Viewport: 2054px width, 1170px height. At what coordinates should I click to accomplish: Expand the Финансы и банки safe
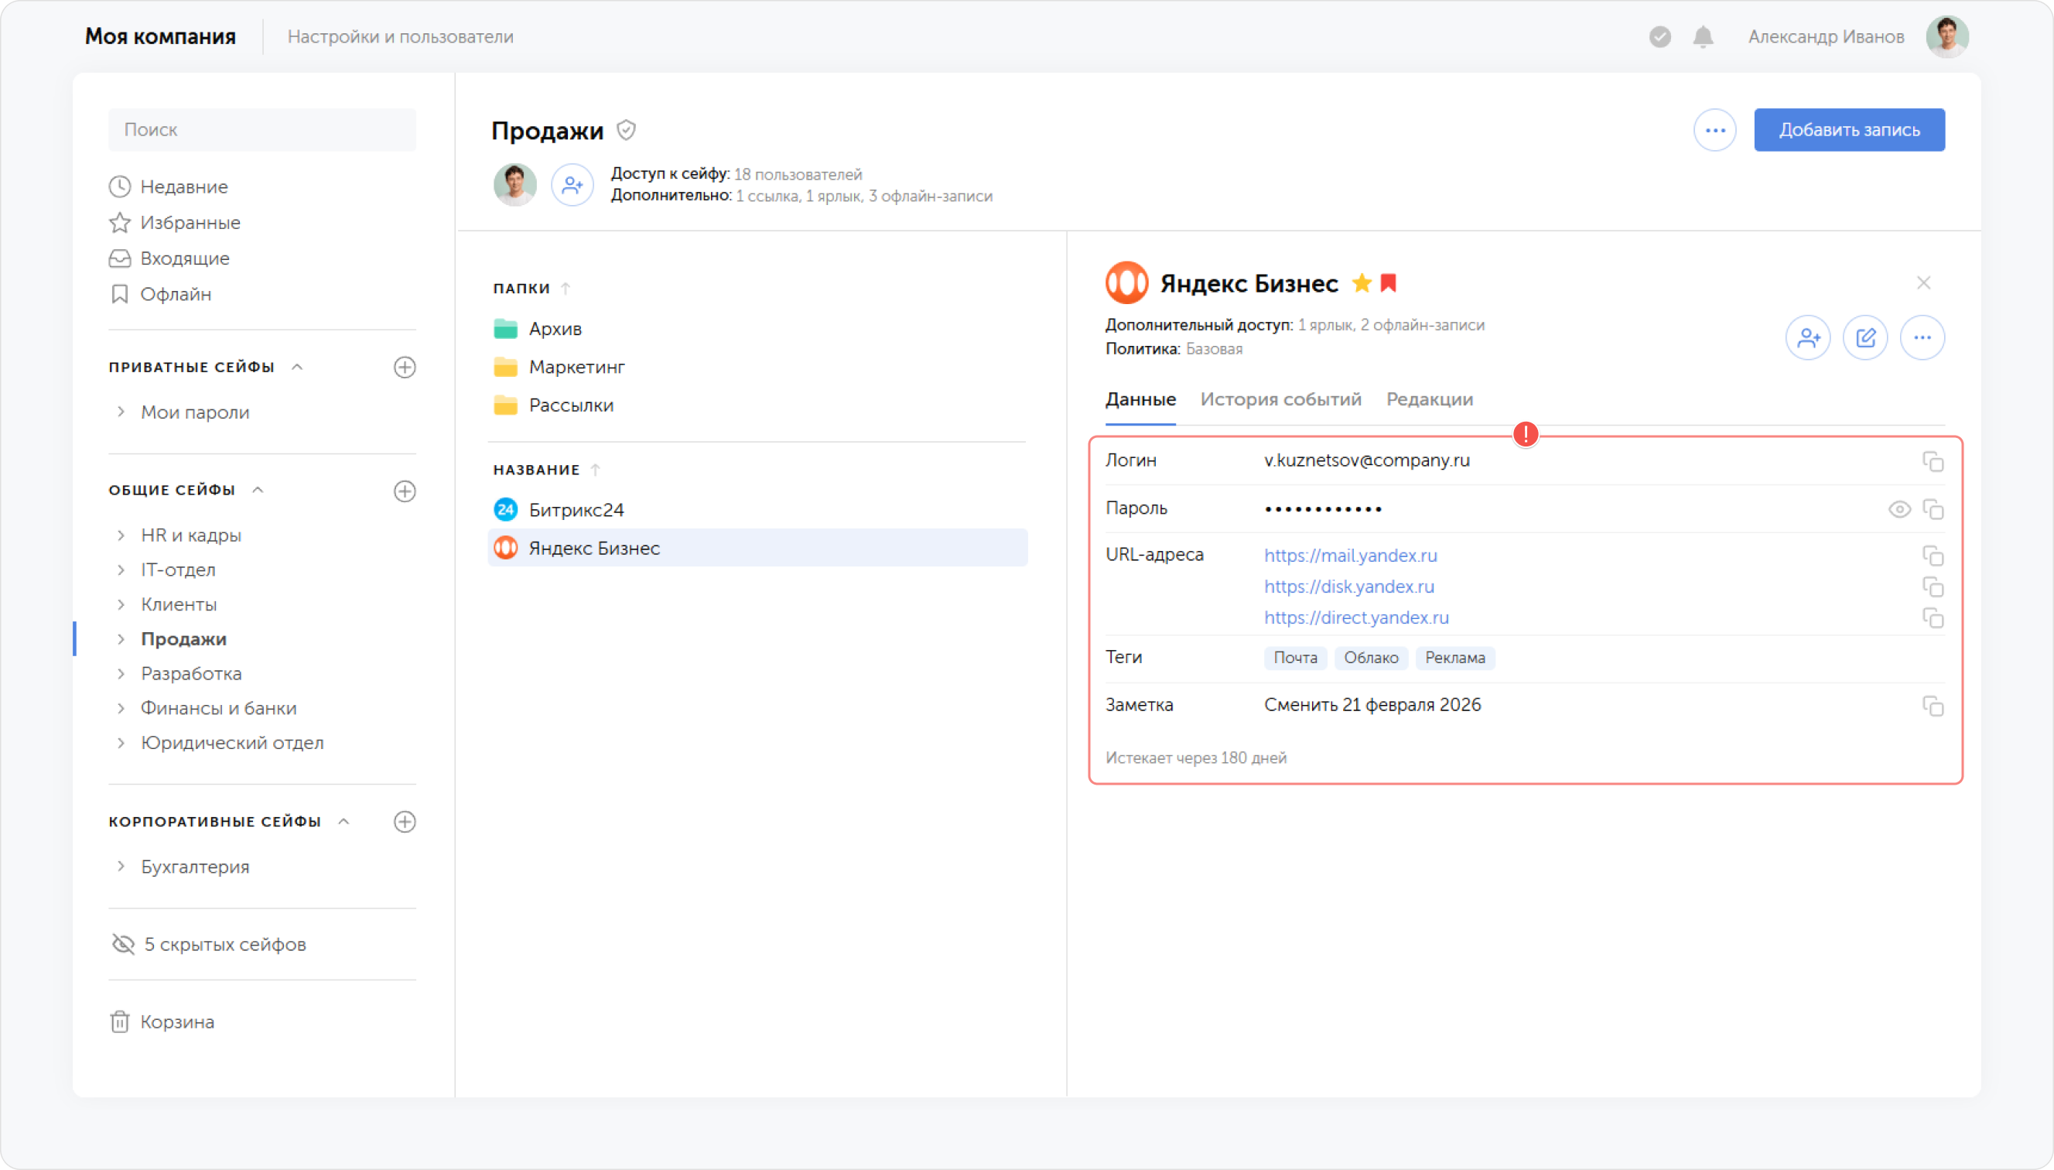coord(121,708)
